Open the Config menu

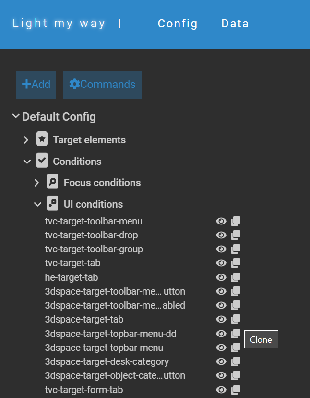178,24
